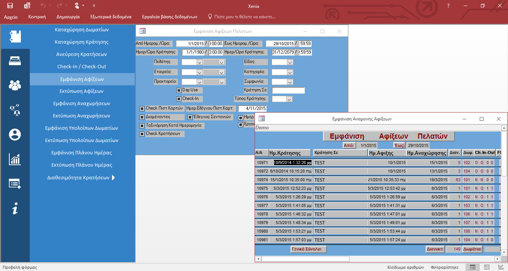Open the single user profile sidebar icon
This screenshot has height=271, width=508.
coord(15,135)
